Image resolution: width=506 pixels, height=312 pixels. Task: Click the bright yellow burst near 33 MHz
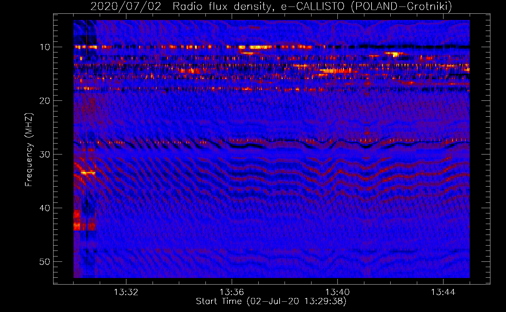click(88, 172)
